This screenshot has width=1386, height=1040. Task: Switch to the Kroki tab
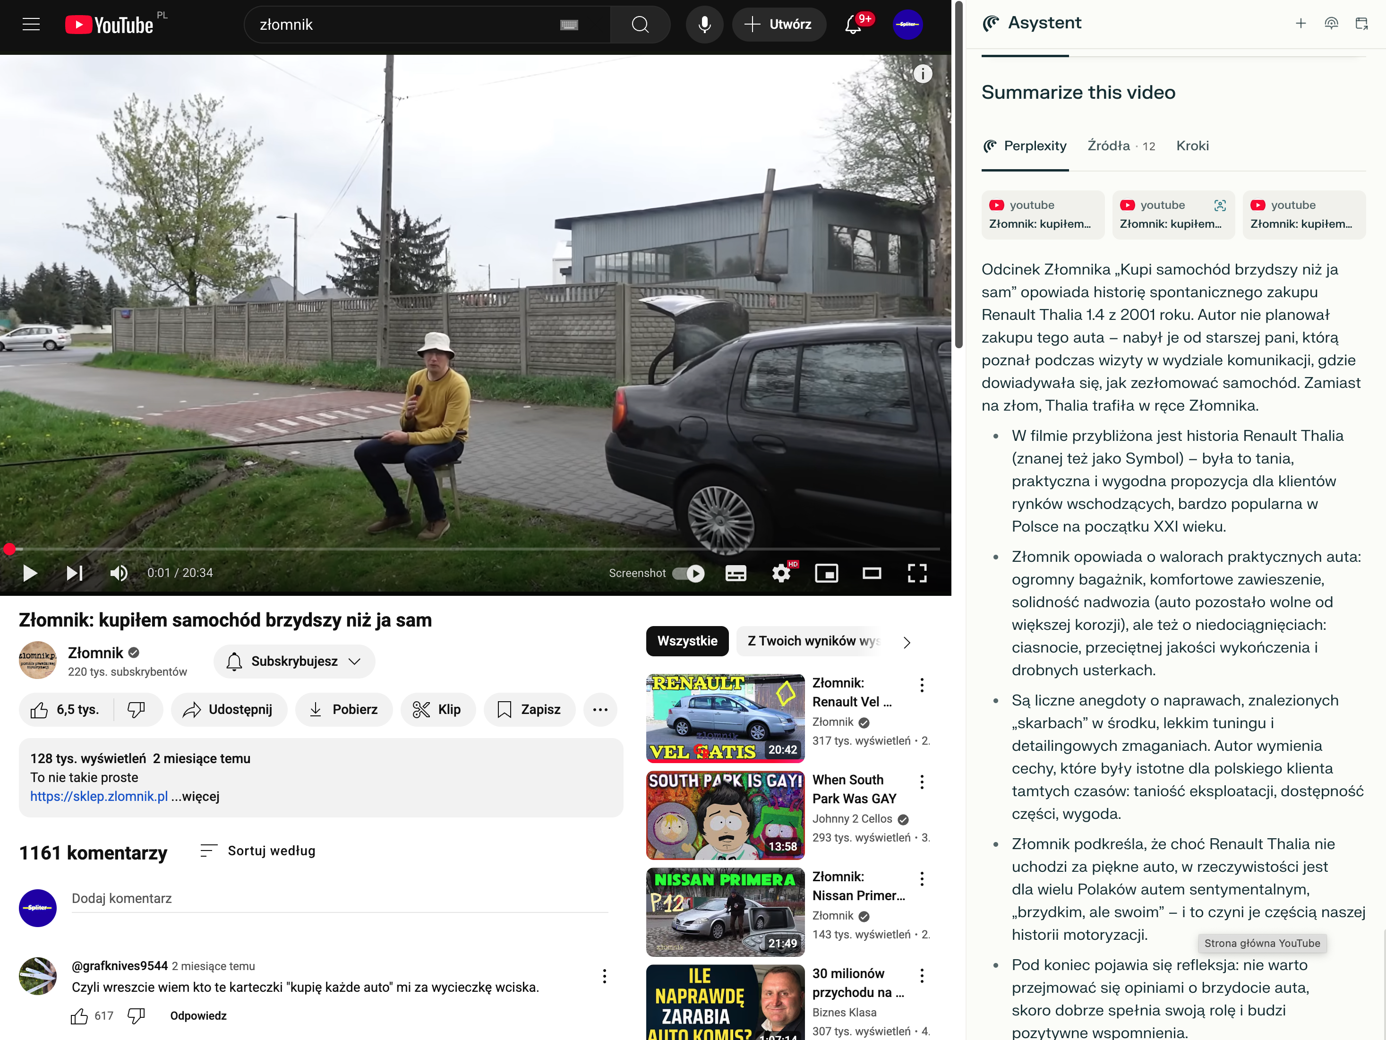(x=1192, y=146)
